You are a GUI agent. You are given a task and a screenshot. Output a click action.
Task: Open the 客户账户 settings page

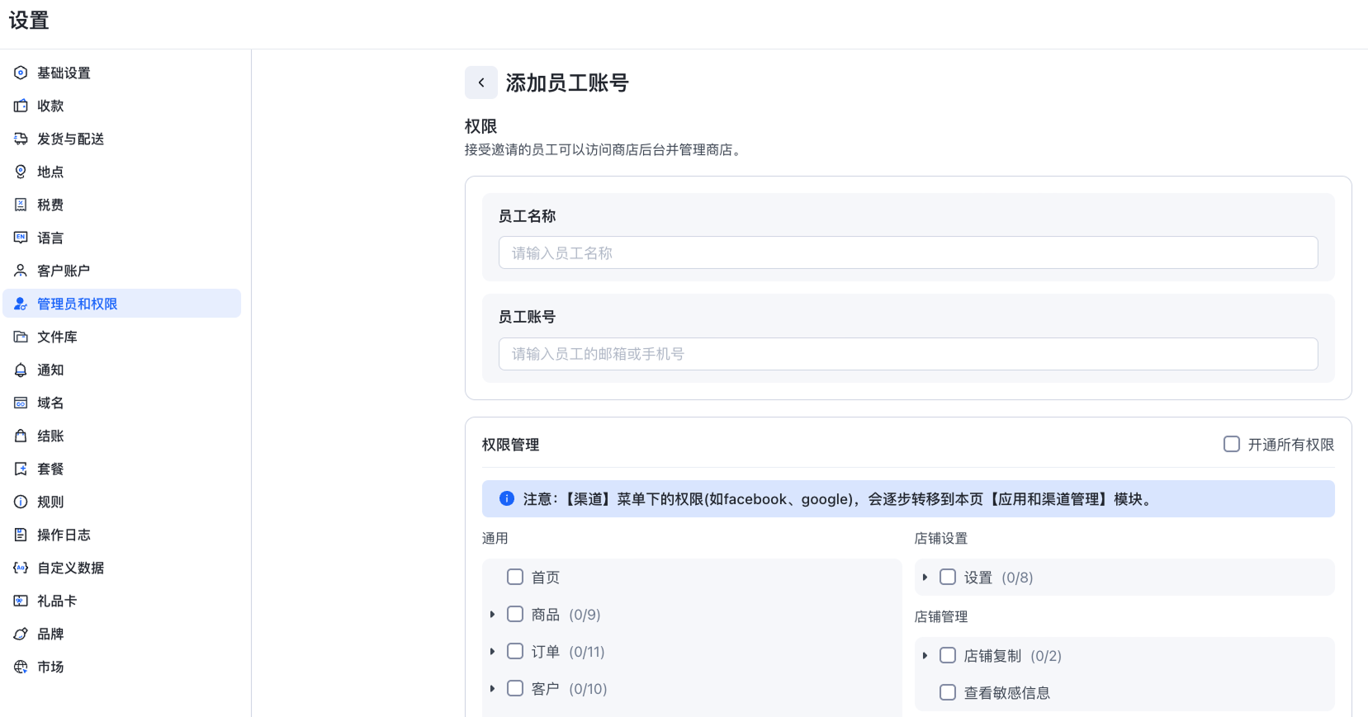tap(122, 271)
